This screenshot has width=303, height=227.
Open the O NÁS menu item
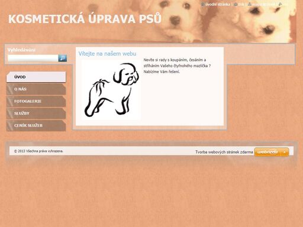coord(36,89)
